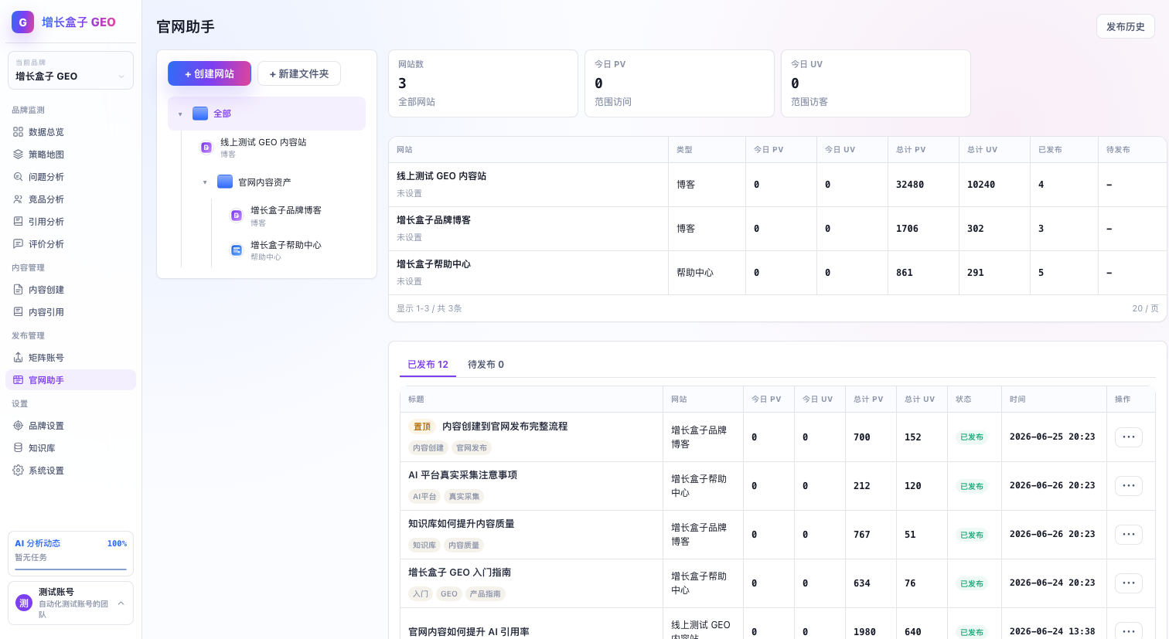Click the 内容质量 tag
Viewport: 1169px width, 639px height.
coord(464,546)
